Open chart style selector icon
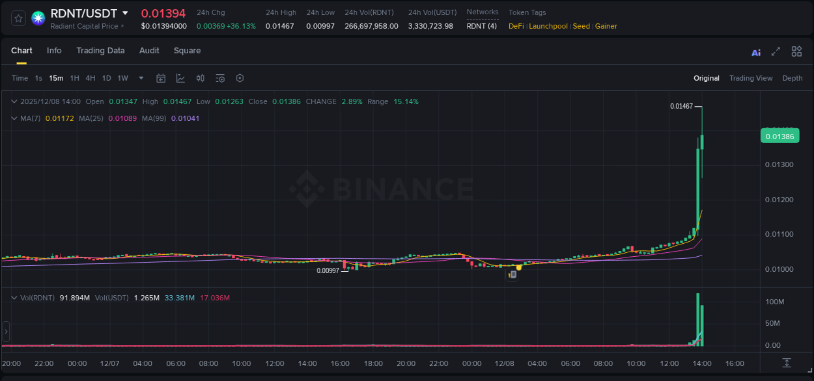 pyautogui.click(x=180, y=78)
